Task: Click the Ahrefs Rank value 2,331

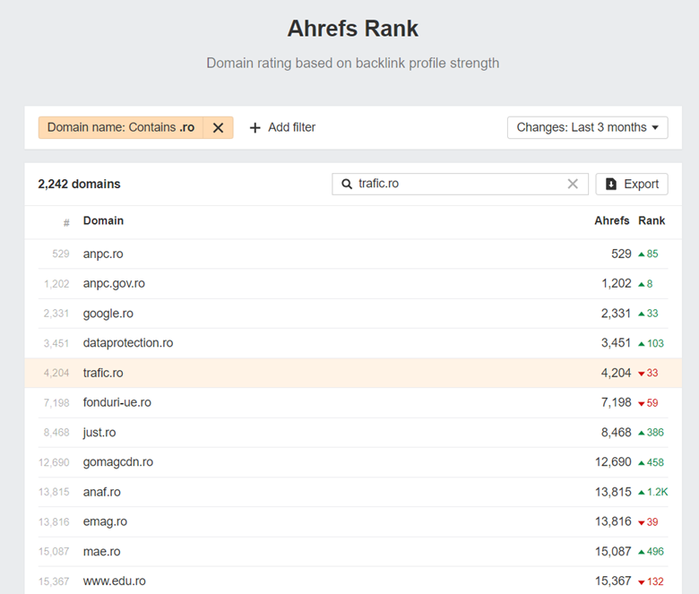Action: [616, 314]
